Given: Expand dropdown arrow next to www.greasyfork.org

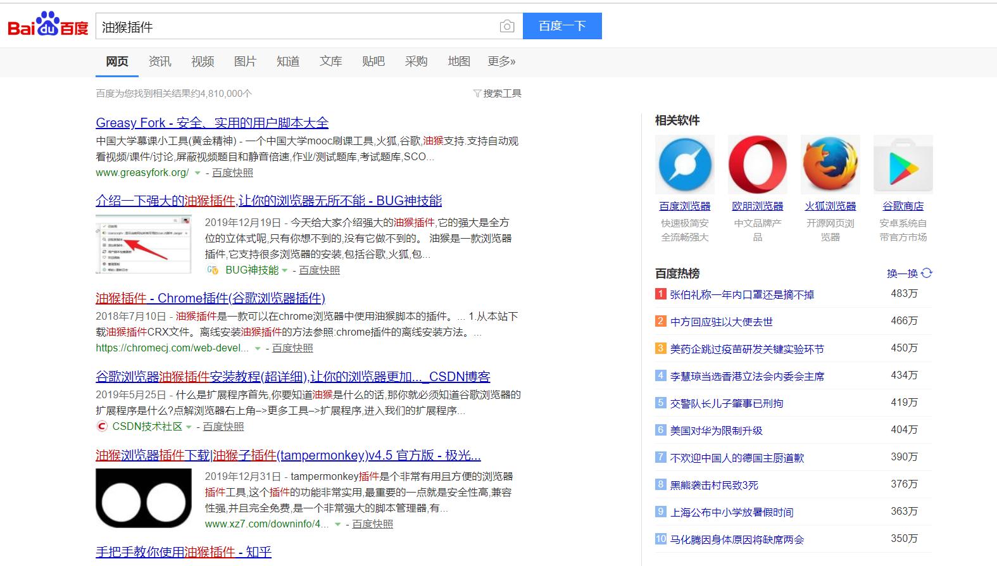Looking at the screenshot, I should [198, 173].
